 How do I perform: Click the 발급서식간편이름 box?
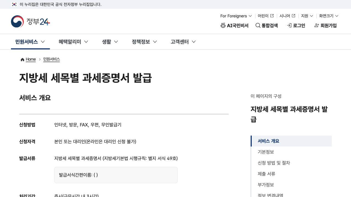click(x=116, y=175)
